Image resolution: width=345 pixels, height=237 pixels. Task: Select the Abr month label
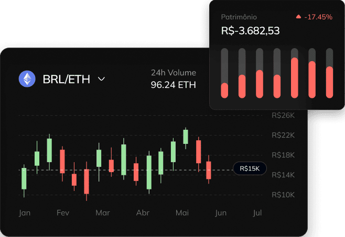[143, 213]
